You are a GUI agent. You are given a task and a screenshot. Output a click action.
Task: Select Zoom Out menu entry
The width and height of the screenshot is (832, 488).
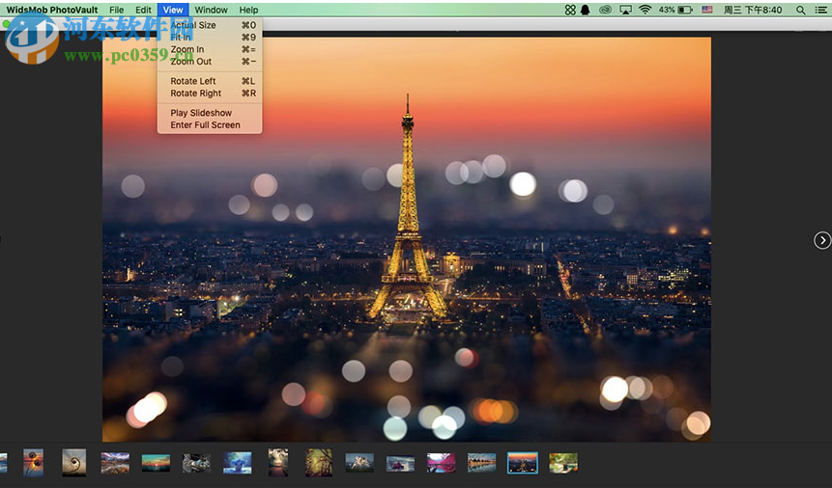[210, 62]
